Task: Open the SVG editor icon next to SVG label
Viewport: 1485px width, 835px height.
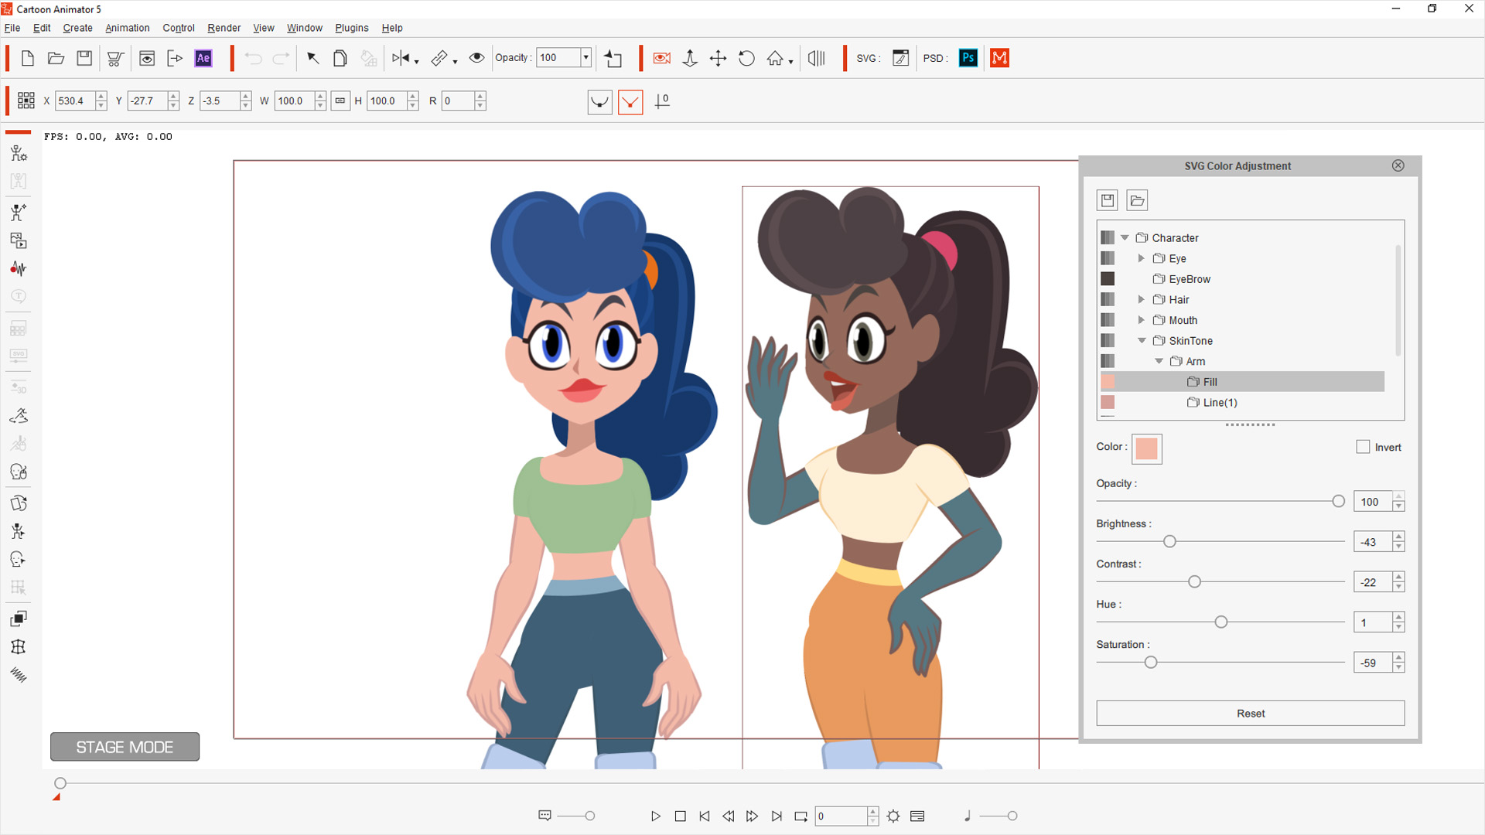Action: (x=900, y=58)
